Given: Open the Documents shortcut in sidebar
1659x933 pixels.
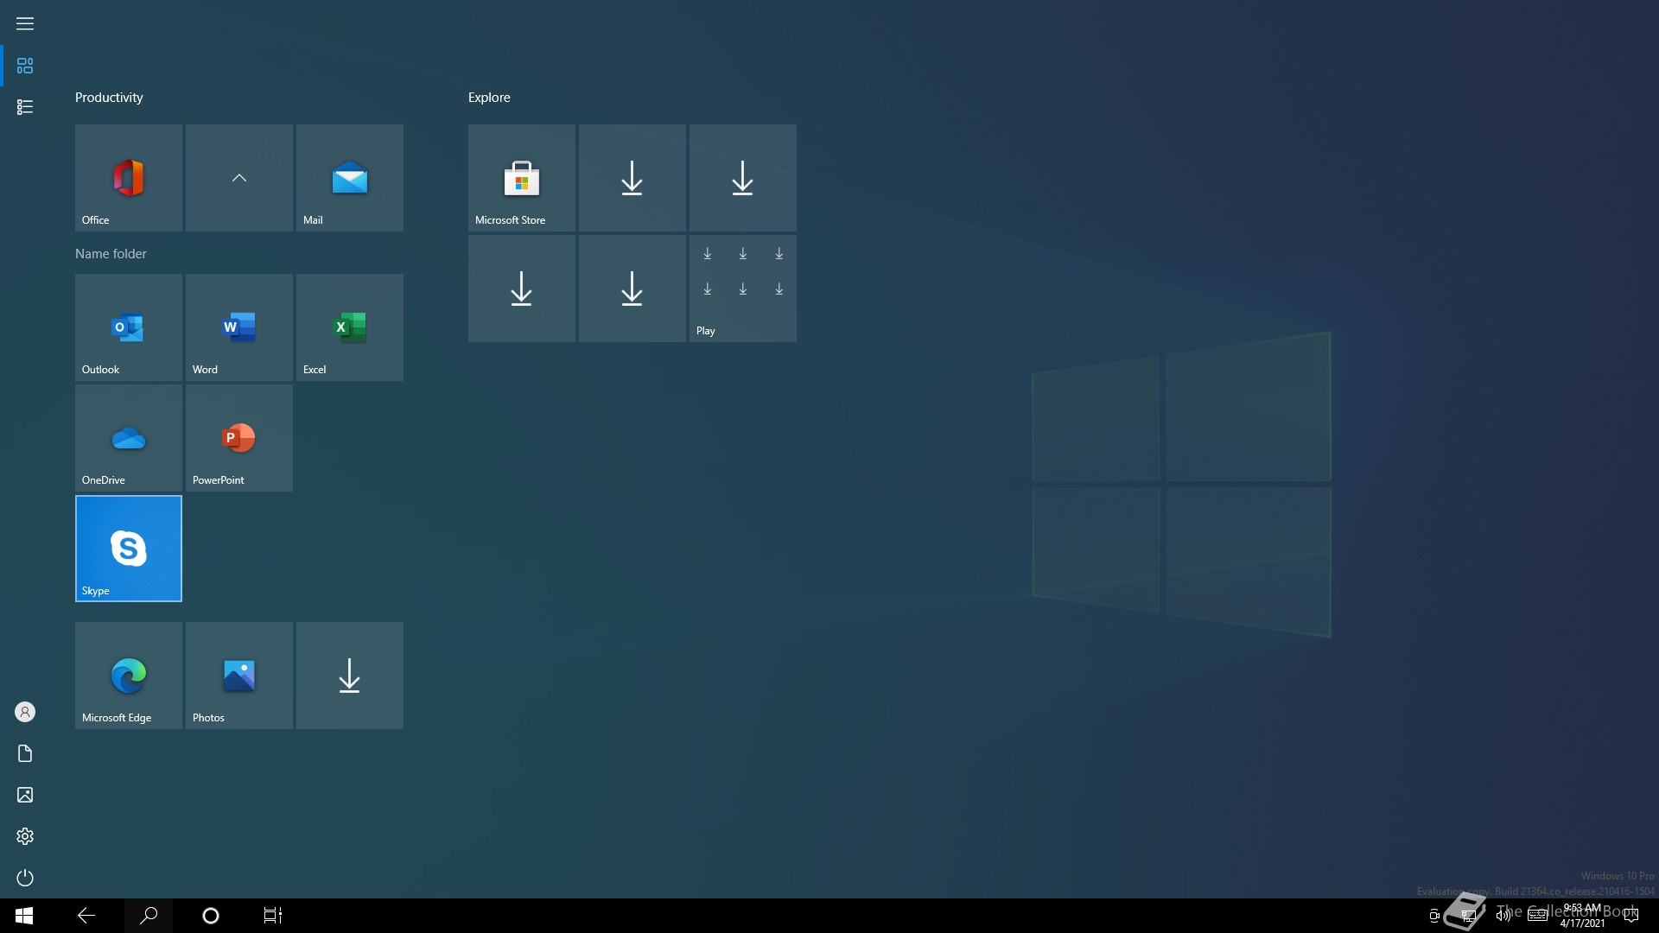Looking at the screenshot, I should 25,753.
